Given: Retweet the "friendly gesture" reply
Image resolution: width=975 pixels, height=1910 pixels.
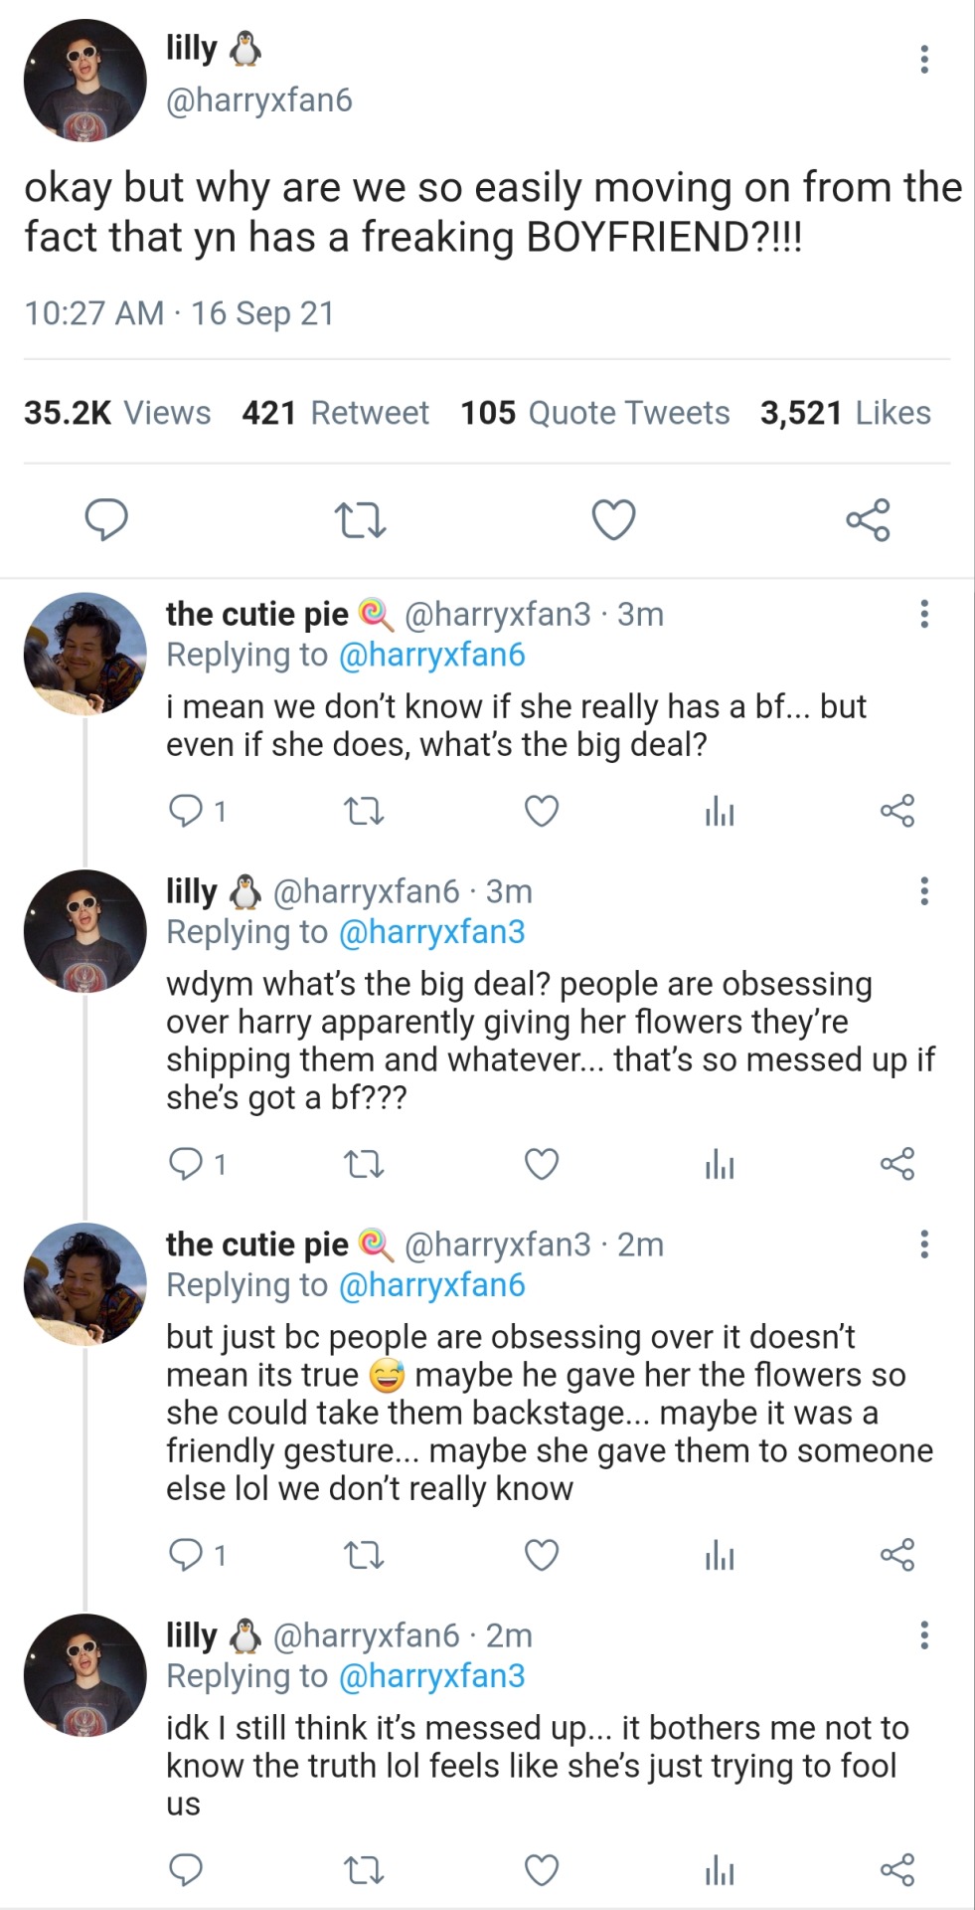Looking at the screenshot, I should point(363,1555).
